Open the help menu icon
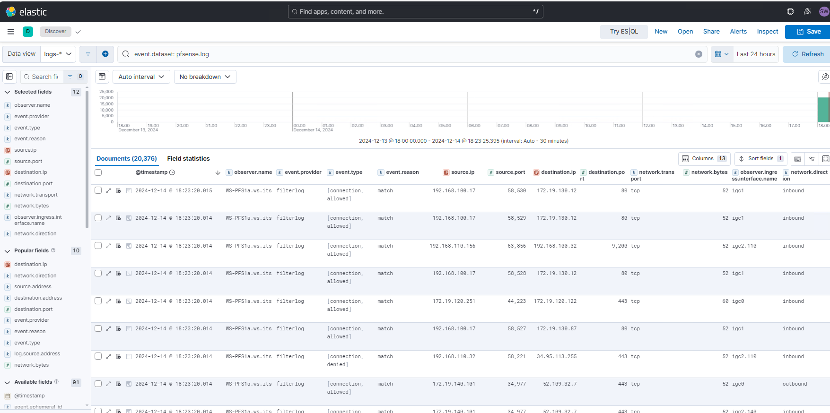Image resolution: width=830 pixels, height=413 pixels. [x=790, y=11]
